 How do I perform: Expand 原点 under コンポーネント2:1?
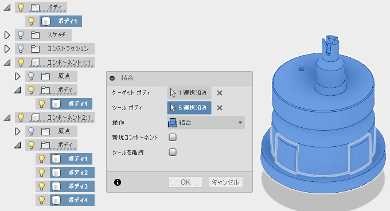coord(17,131)
